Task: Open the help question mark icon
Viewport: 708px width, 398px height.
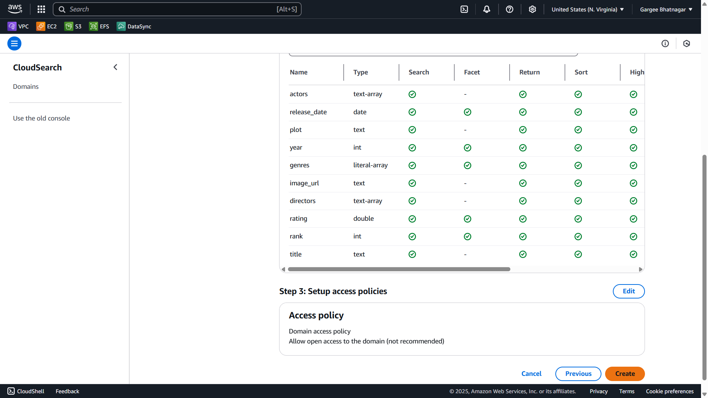Action: pos(510,9)
